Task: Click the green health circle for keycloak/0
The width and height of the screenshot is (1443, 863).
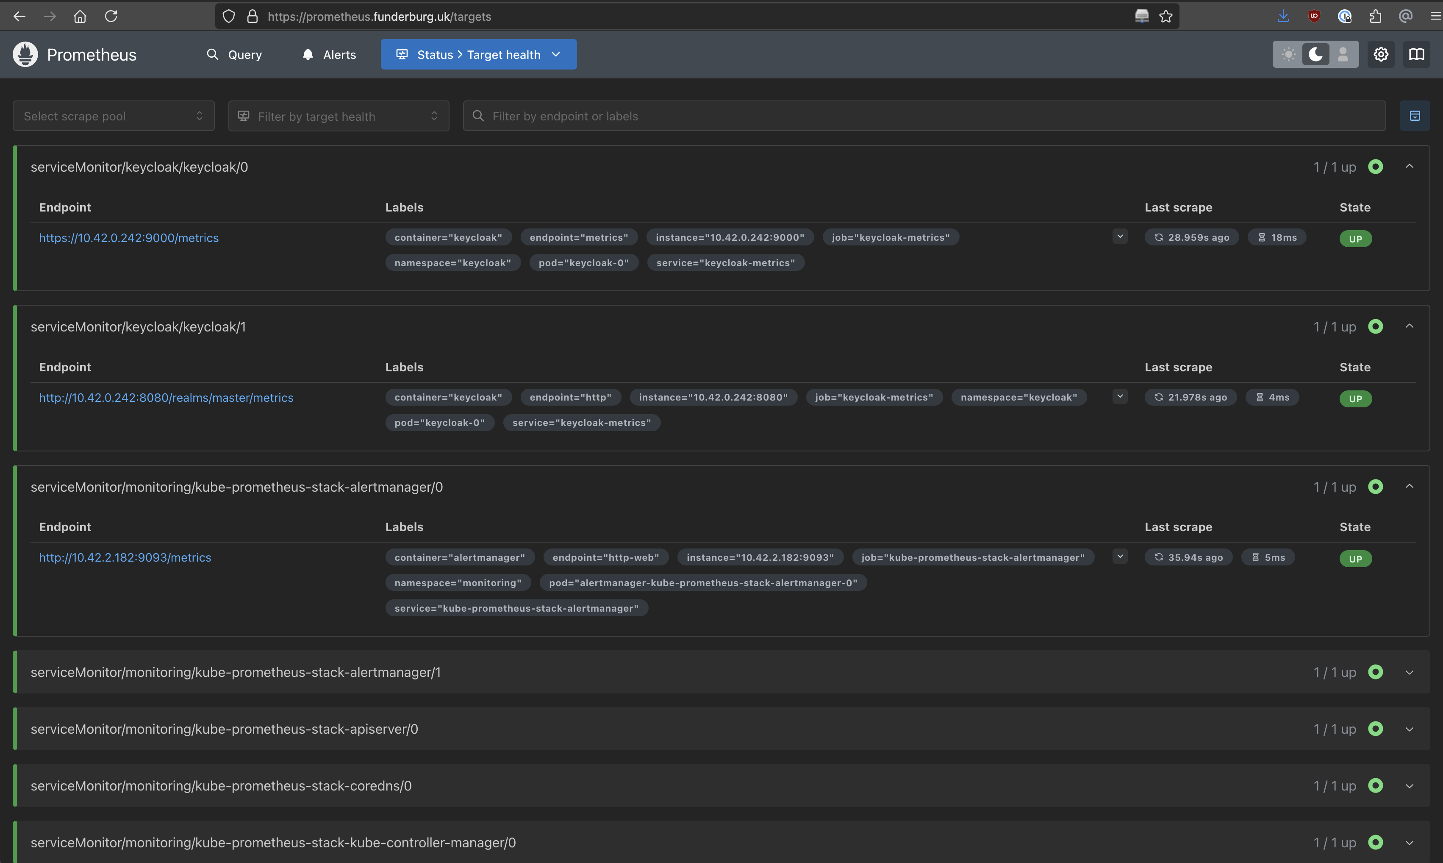Action: (1375, 167)
